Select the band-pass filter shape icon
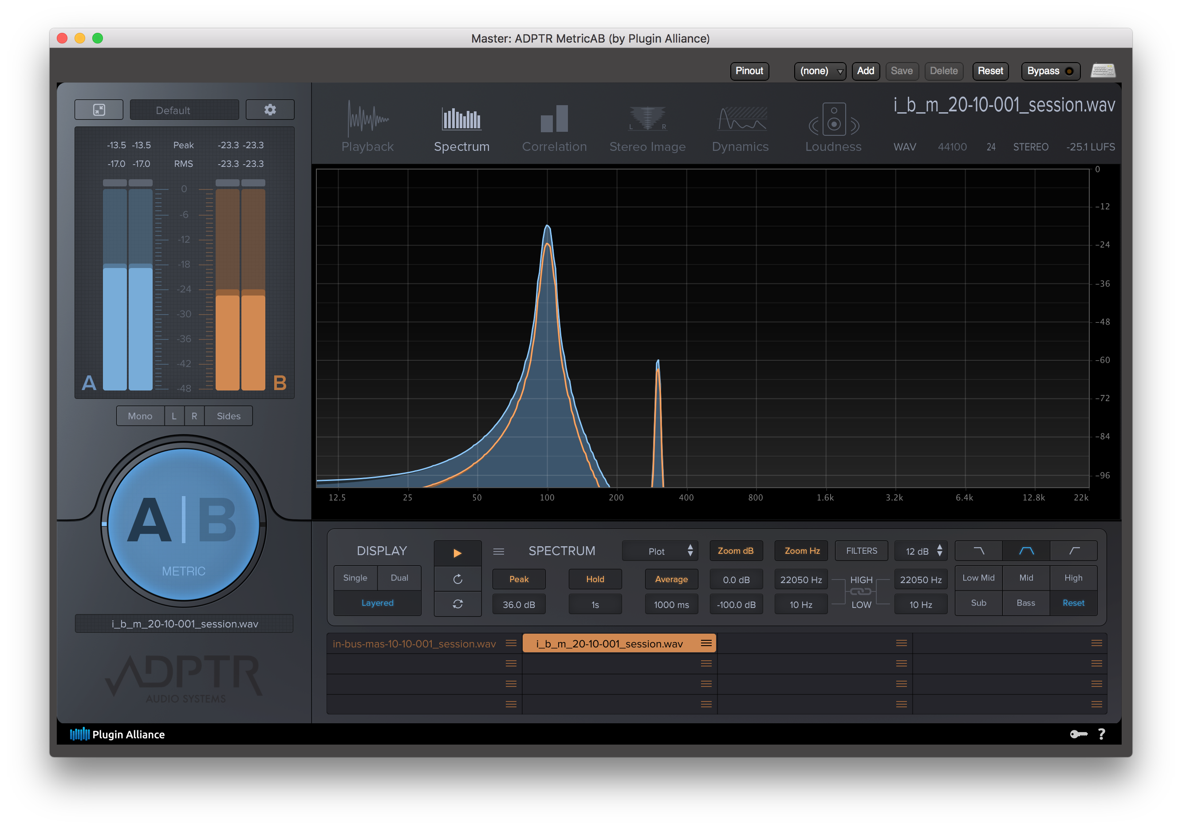Viewport: 1182px width, 828px height. (1026, 551)
